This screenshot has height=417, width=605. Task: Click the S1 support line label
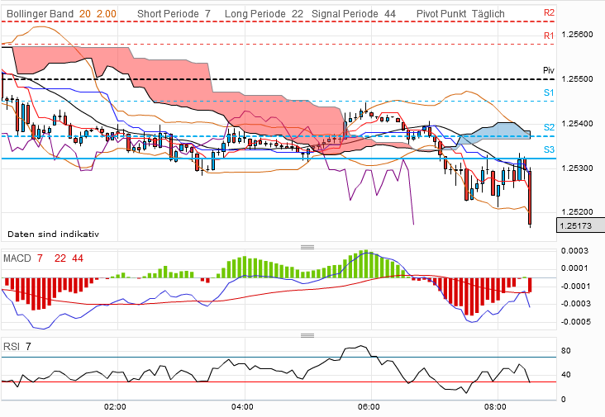[x=549, y=92]
